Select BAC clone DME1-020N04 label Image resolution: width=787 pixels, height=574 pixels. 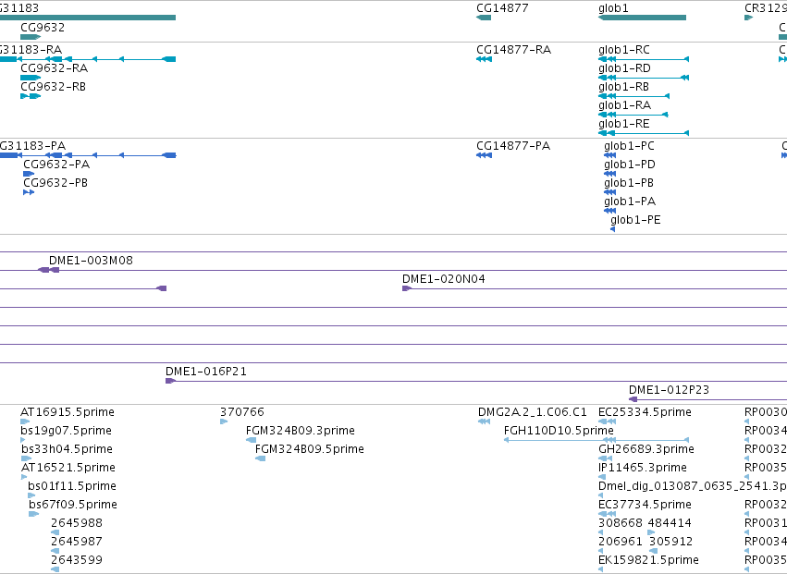(x=444, y=279)
